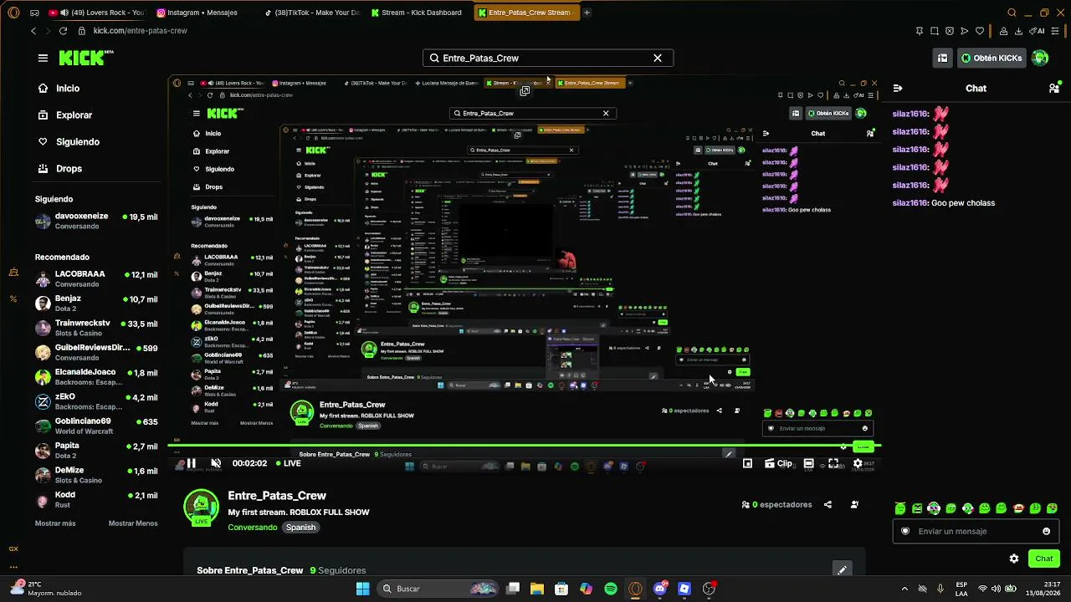Open the Papita channel avatar
The image size is (1071, 602).
[x=43, y=450]
